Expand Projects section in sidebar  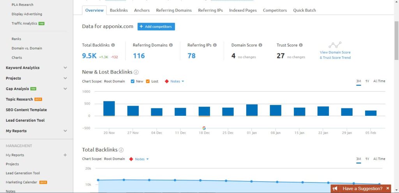65,78
